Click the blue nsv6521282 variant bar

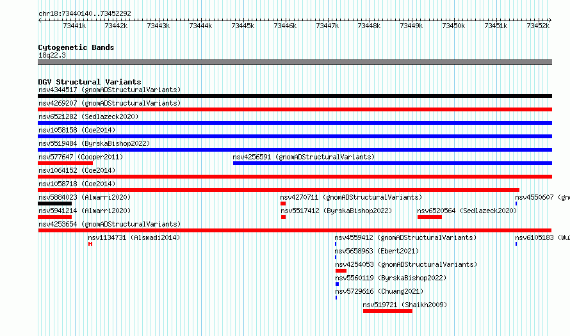(x=295, y=123)
